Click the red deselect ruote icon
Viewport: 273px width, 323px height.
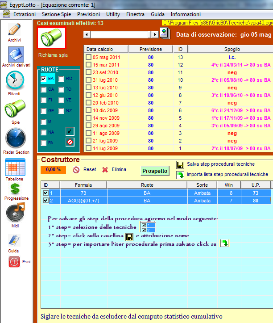tap(70, 142)
